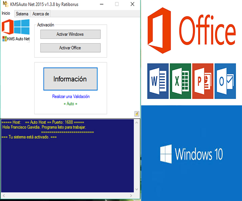The image size is (242, 201).
Task: Click the = Auto = mode label
Action: point(70,104)
